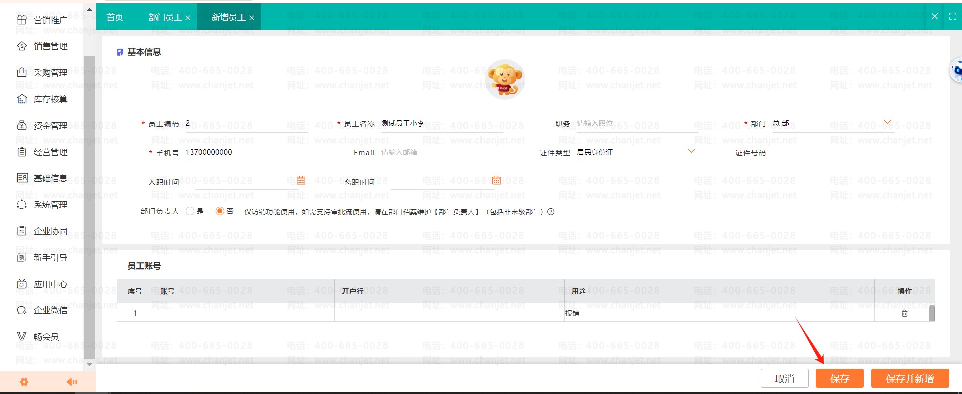Select the 基础信息 icon in sidebar
Image resolution: width=962 pixels, height=394 pixels.
coord(22,178)
